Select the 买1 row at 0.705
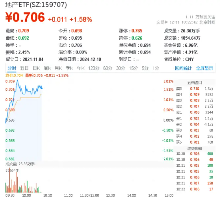 (x=195, y=118)
